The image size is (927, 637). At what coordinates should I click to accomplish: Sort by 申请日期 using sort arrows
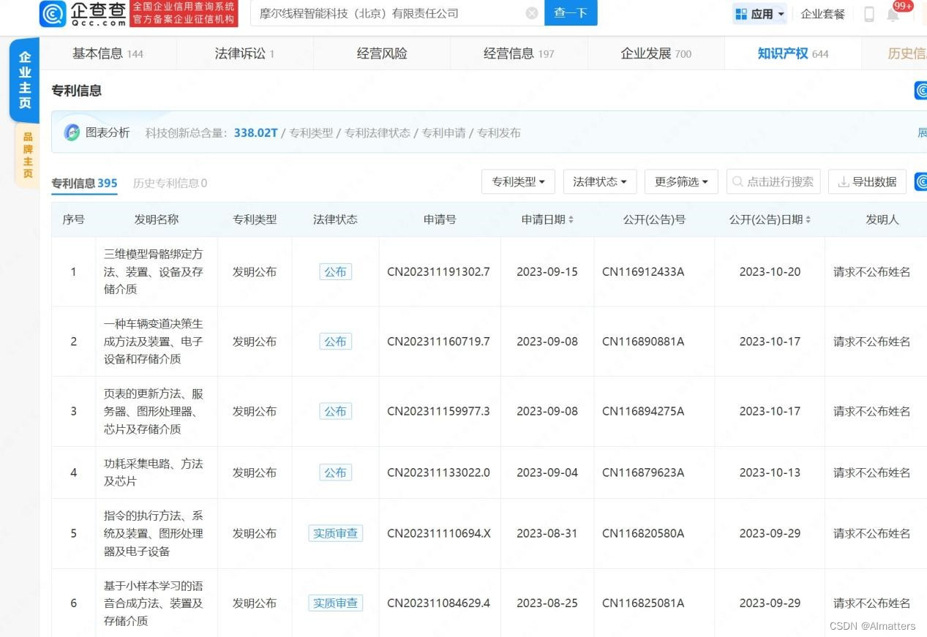coord(571,220)
